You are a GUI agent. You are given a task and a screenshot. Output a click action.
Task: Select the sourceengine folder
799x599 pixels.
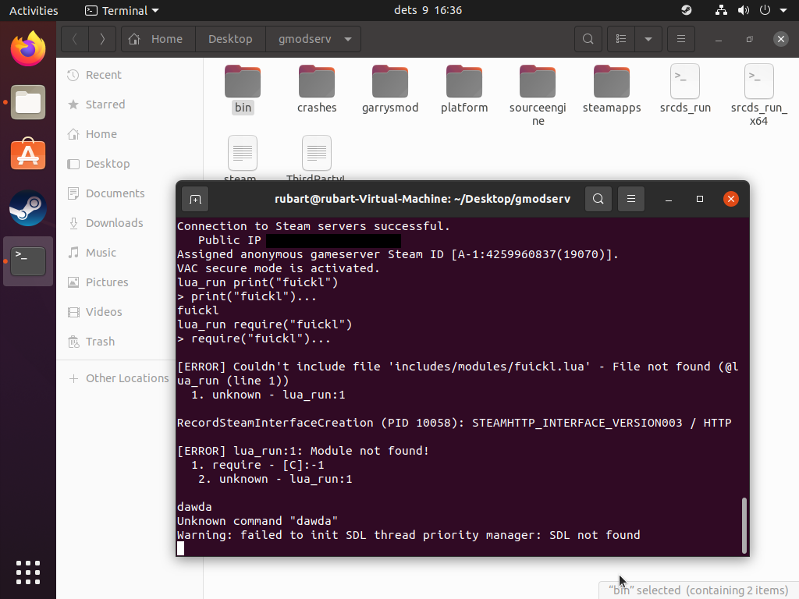point(538,94)
